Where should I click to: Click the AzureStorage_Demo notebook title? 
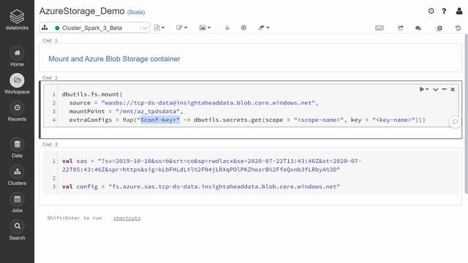pos(82,11)
